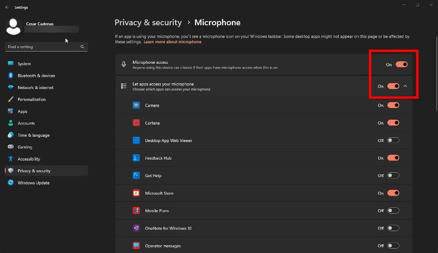Go to Personalization settings
The width and height of the screenshot is (438, 253).
(31, 99)
